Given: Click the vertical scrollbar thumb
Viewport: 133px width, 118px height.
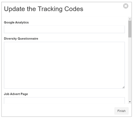Looking at the screenshot, I should (x=130, y=29).
